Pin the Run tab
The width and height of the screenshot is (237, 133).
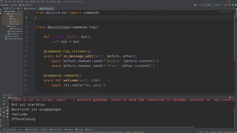[x=4, y=116]
